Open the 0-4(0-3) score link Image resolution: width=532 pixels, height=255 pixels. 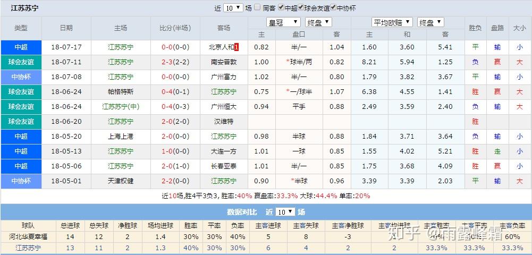175,106
